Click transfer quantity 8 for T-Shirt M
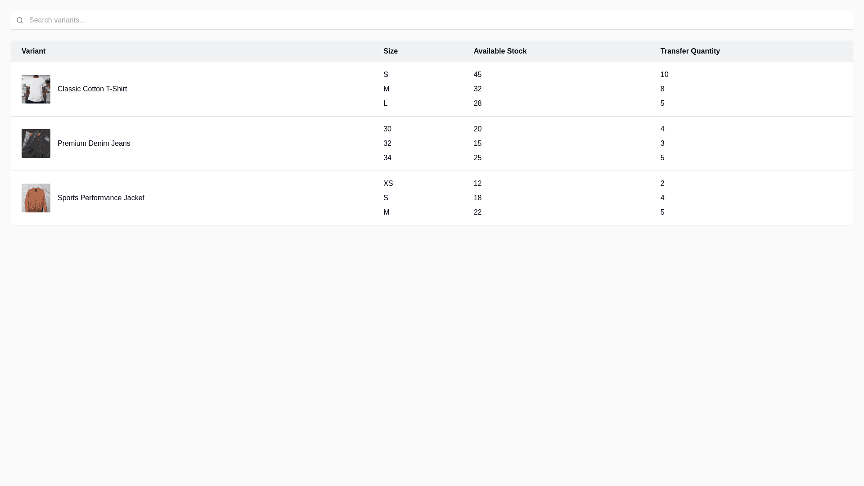This screenshot has width=864, height=486. point(662,89)
